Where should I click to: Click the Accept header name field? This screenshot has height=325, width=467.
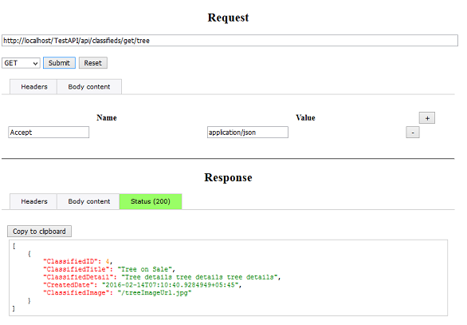click(x=49, y=133)
